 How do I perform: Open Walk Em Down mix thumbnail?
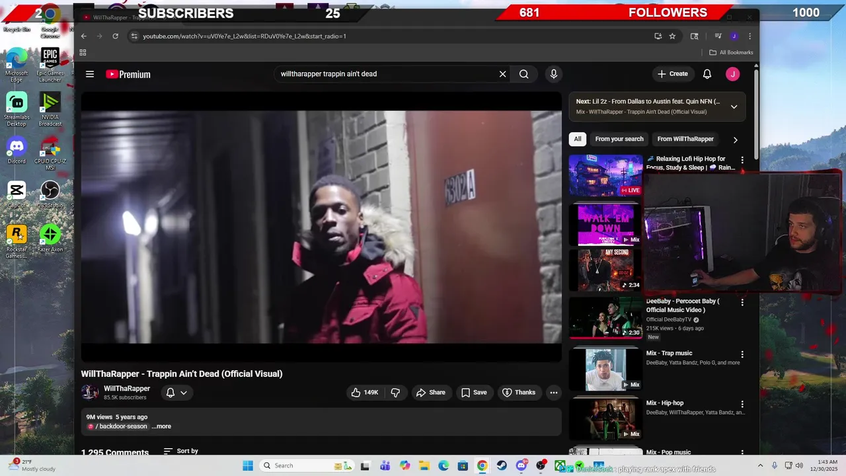tap(605, 223)
